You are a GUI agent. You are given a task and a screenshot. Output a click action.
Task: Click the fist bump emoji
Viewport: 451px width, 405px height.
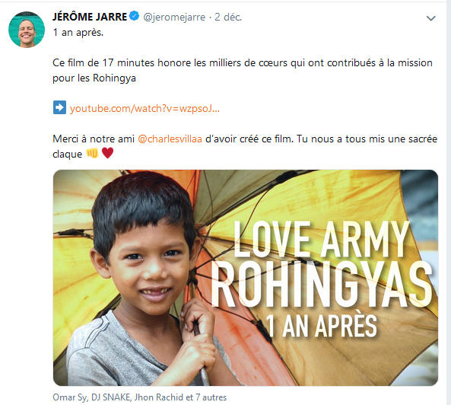point(92,153)
